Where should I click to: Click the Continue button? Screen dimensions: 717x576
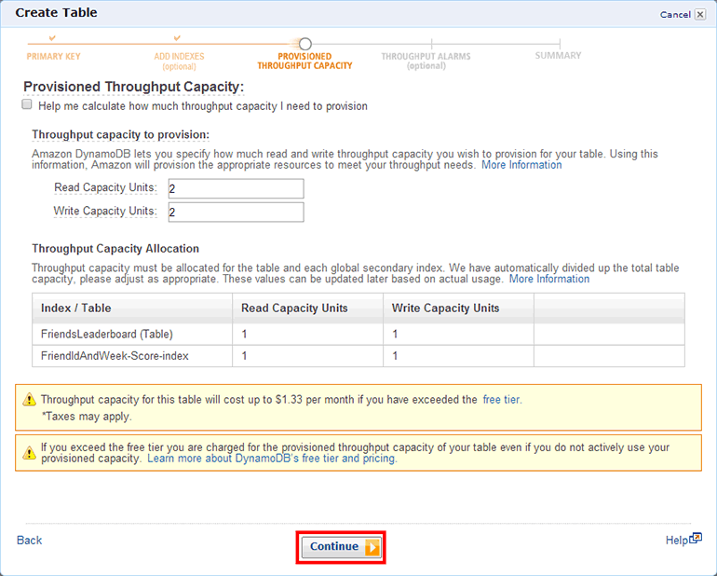coord(341,547)
